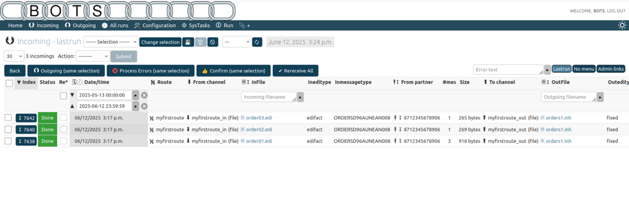This screenshot has height=200, width=629.
Task: Open the refresh interval '---' dropdown
Action: 237,42
